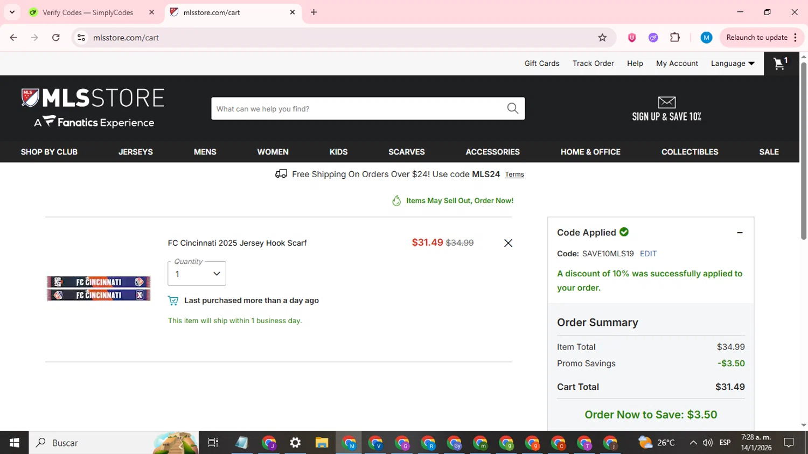Open Shop By Club menu
Image resolution: width=808 pixels, height=454 pixels.
(49, 152)
